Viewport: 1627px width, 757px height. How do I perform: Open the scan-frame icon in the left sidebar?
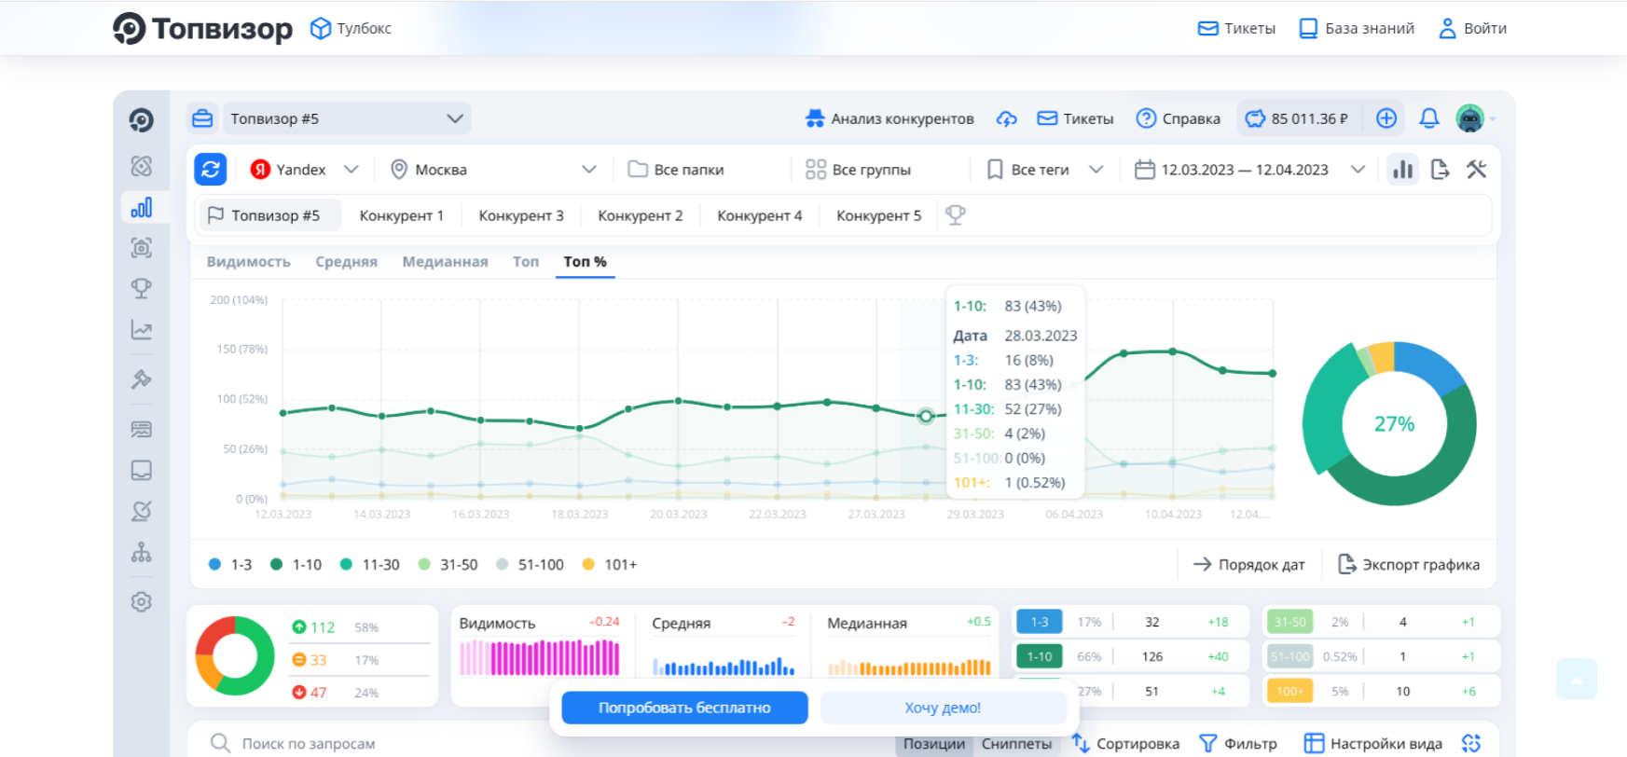click(142, 248)
